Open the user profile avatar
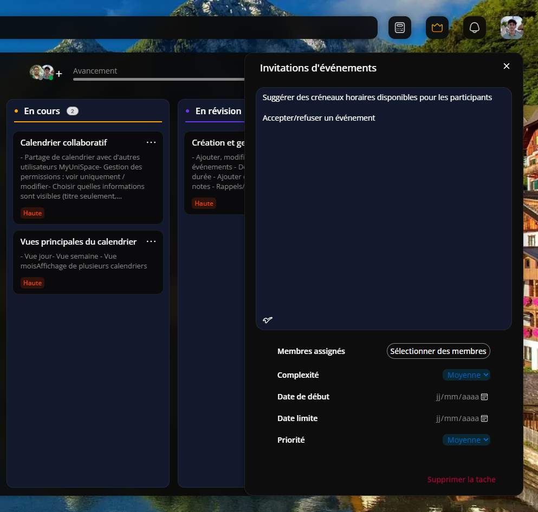Screen dimensions: 538x512 [511, 28]
